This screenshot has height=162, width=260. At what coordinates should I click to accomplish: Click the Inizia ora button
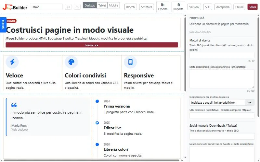tap(92, 45)
